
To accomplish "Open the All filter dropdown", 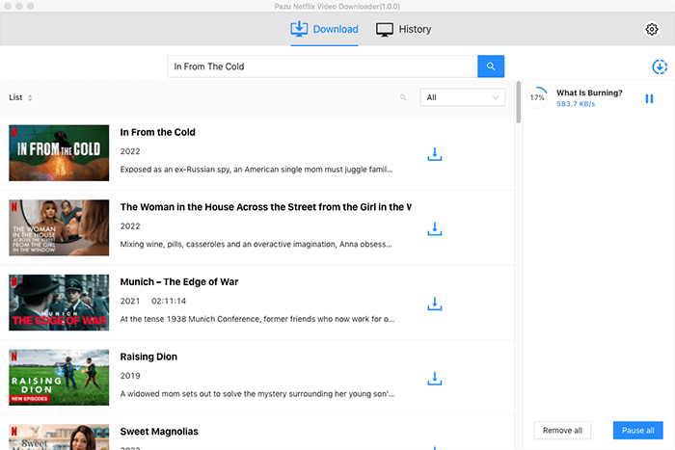I will pyautogui.click(x=462, y=97).
